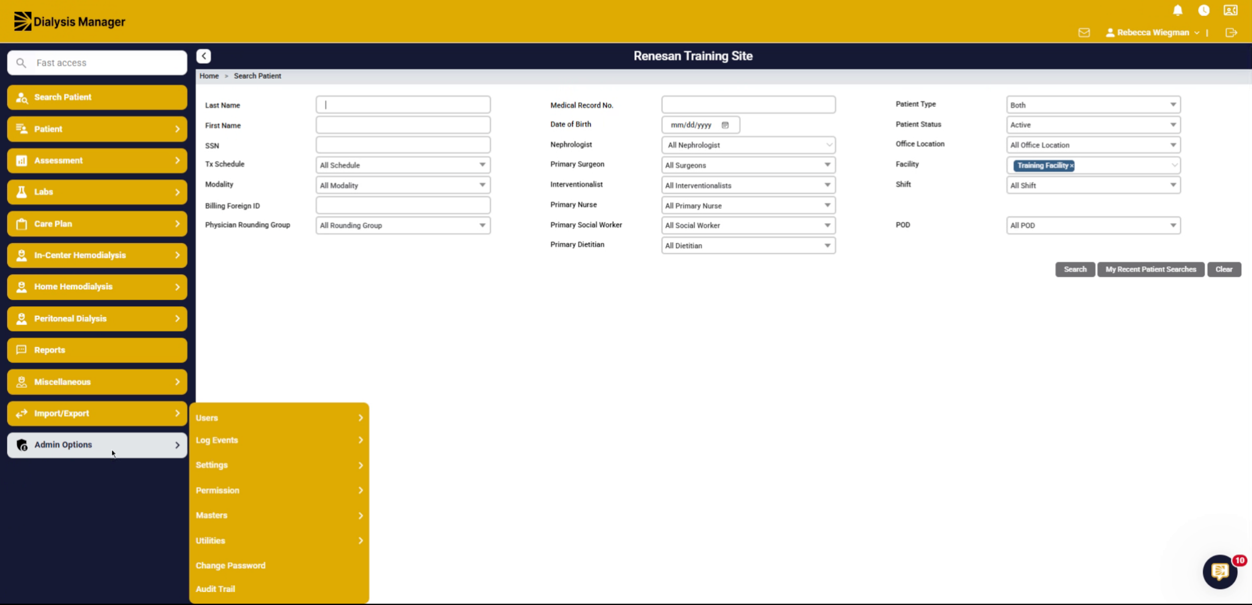This screenshot has width=1252, height=605.
Task: Remove the Training Facility tag
Action: pyautogui.click(x=1072, y=166)
